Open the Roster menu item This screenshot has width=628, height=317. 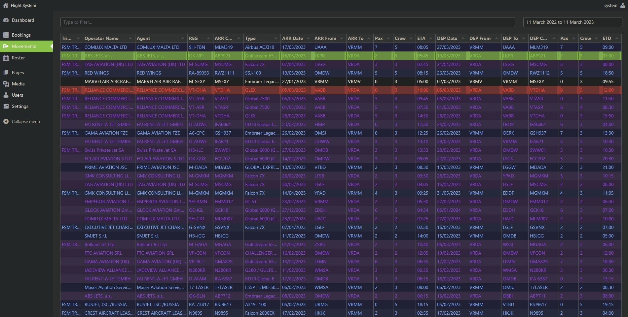tap(26, 58)
